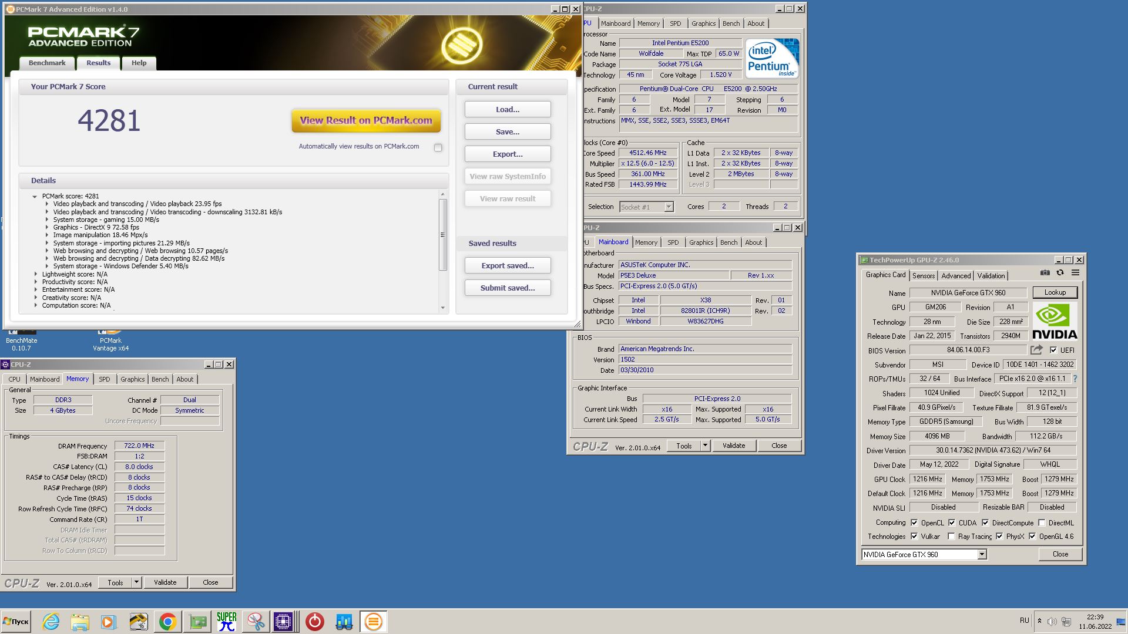Toggle UEFI checkbox in GPU-Z
The height and width of the screenshot is (634, 1128).
point(1053,350)
